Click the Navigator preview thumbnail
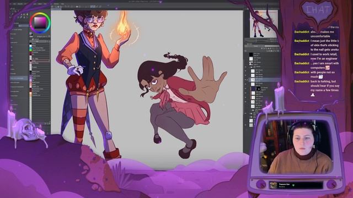Viewport: 353px width, 198px height. tap(264, 24)
